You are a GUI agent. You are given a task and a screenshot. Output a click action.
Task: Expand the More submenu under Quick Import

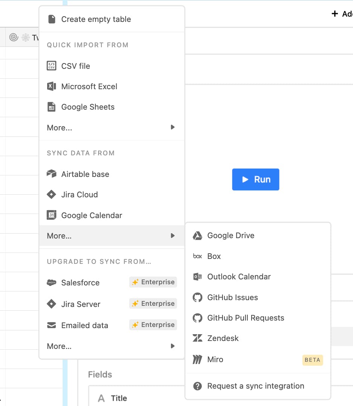112,127
